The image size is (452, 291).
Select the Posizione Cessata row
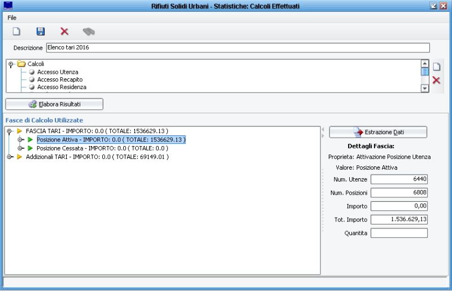click(102, 148)
